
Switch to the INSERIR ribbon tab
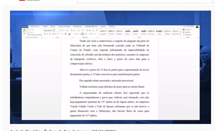tap(45, 26)
